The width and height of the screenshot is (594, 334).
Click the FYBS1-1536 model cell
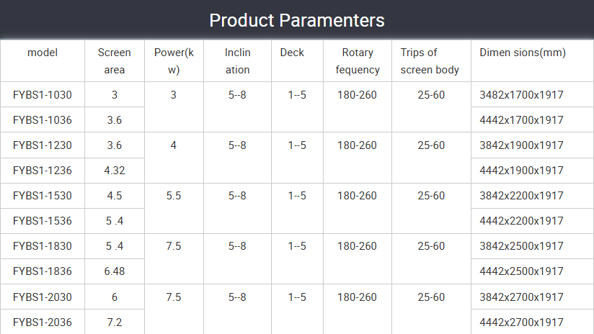(x=43, y=220)
